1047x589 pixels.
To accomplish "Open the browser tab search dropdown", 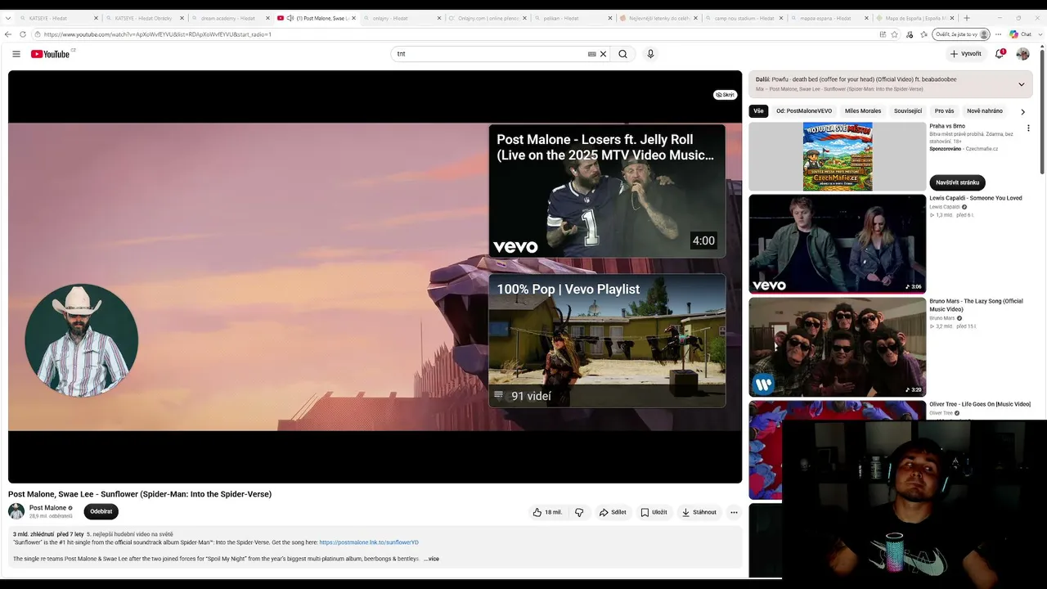I will (x=8, y=18).
